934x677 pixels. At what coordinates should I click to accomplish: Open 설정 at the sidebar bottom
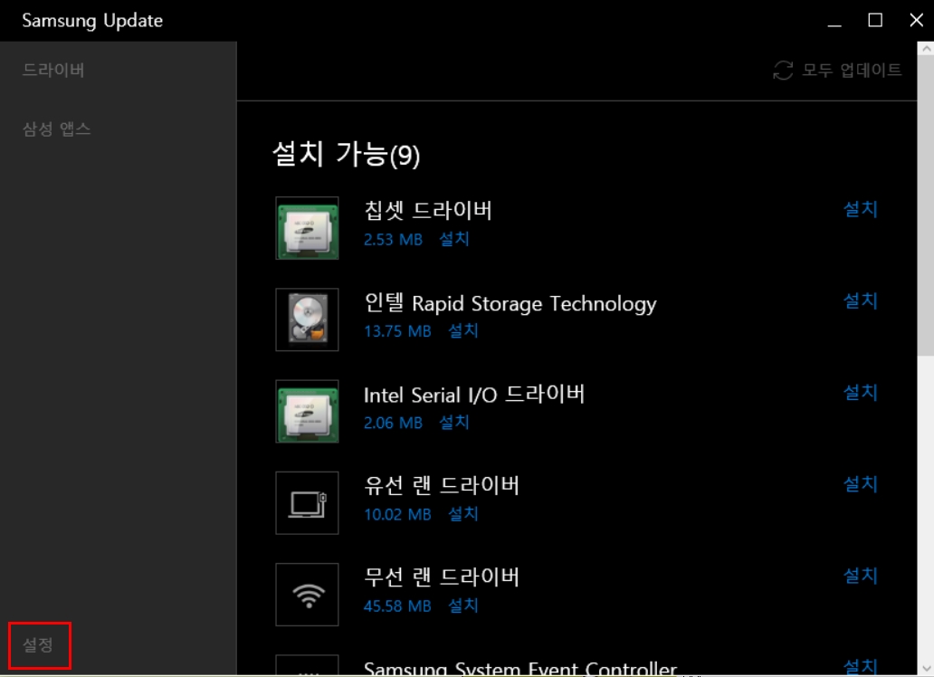click(x=38, y=644)
